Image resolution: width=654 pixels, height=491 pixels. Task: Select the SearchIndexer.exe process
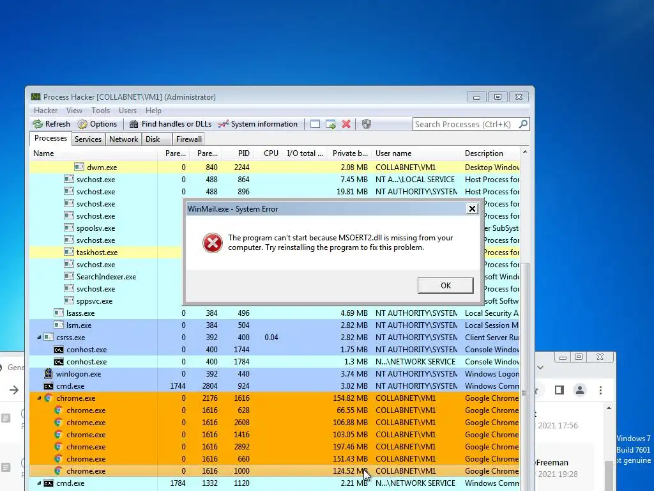tap(106, 277)
